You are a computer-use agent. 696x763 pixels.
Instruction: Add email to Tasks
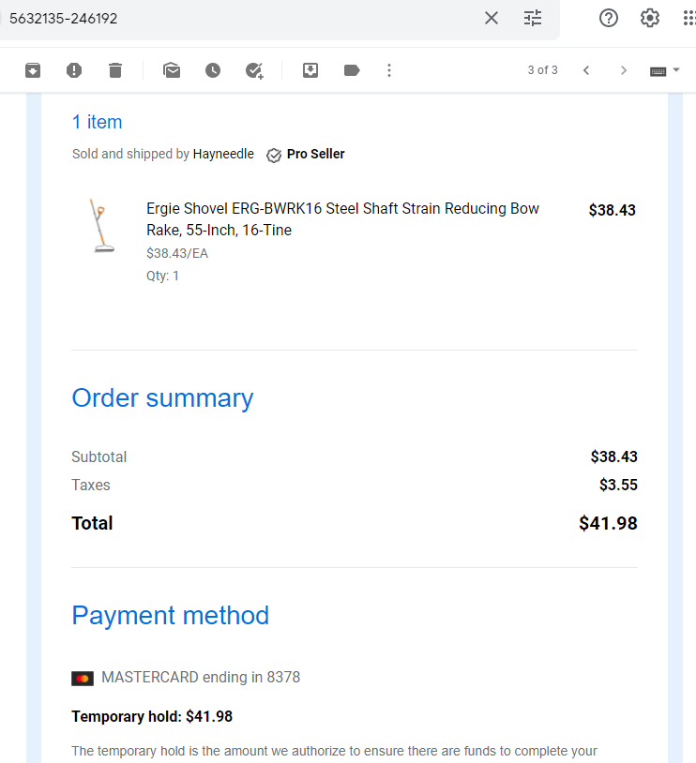[x=254, y=70]
